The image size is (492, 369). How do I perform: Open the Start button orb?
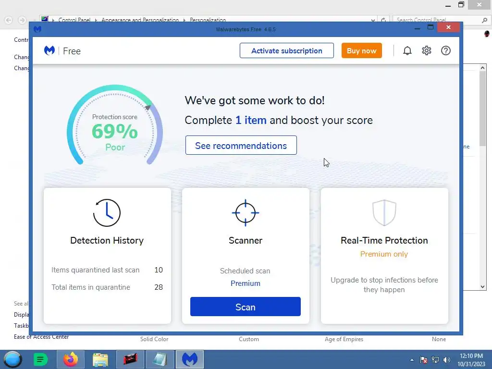pyautogui.click(x=12, y=359)
